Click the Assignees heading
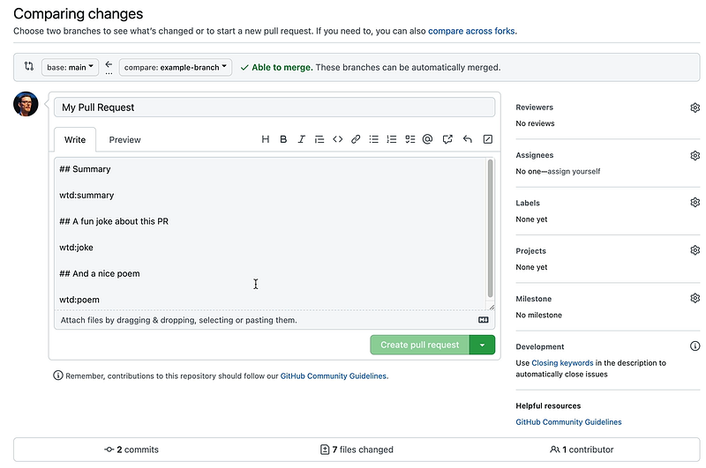 (535, 155)
